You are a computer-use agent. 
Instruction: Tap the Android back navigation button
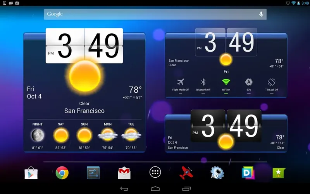(124, 189)
